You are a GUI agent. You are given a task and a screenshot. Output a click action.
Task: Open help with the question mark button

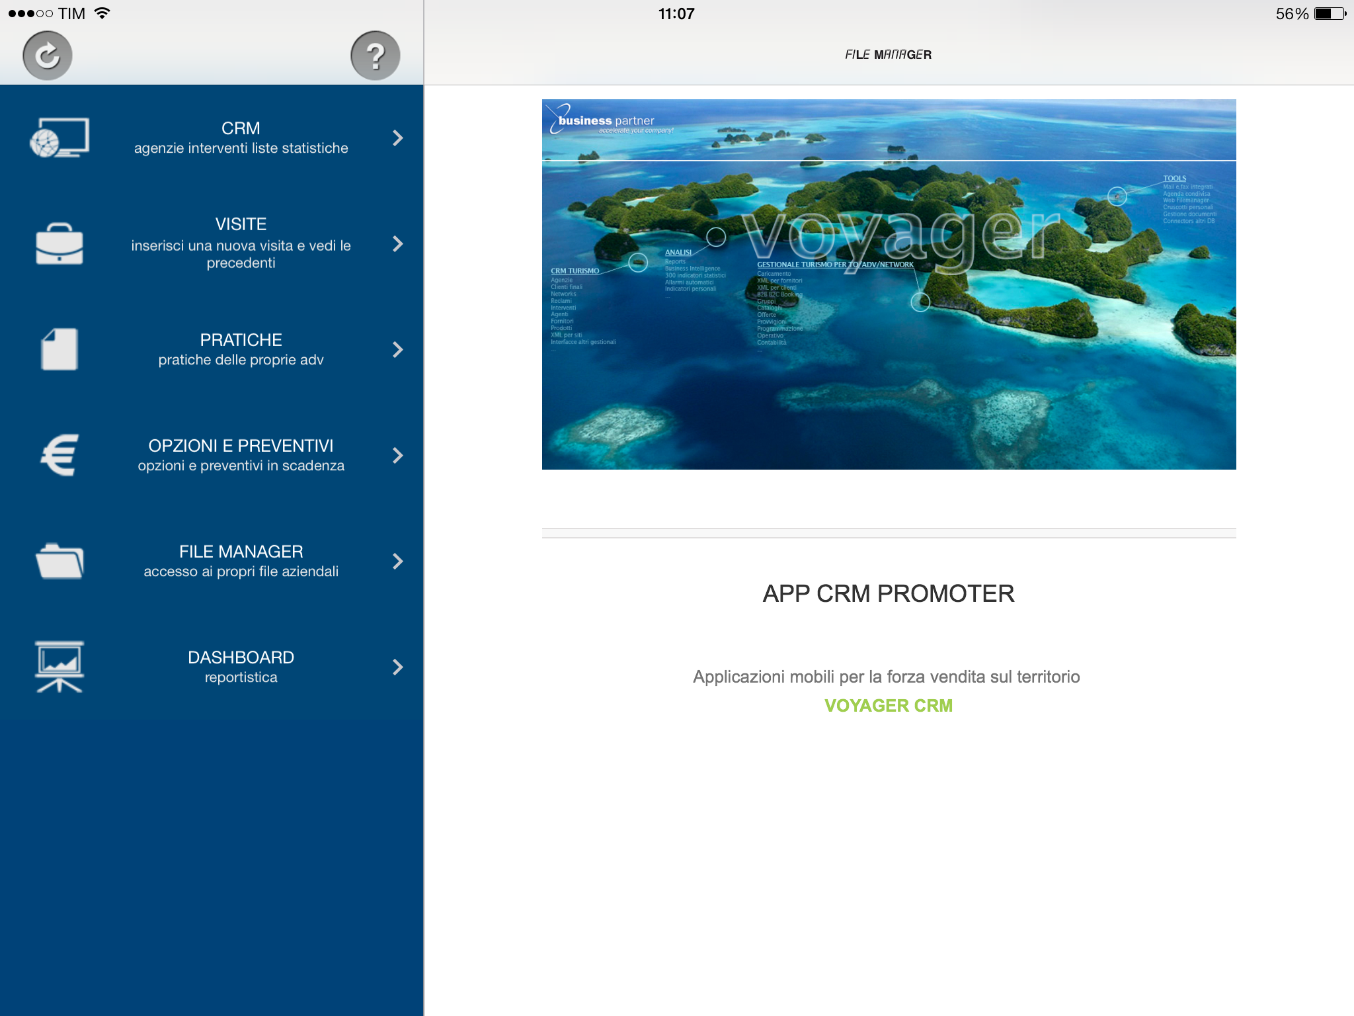click(x=375, y=56)
